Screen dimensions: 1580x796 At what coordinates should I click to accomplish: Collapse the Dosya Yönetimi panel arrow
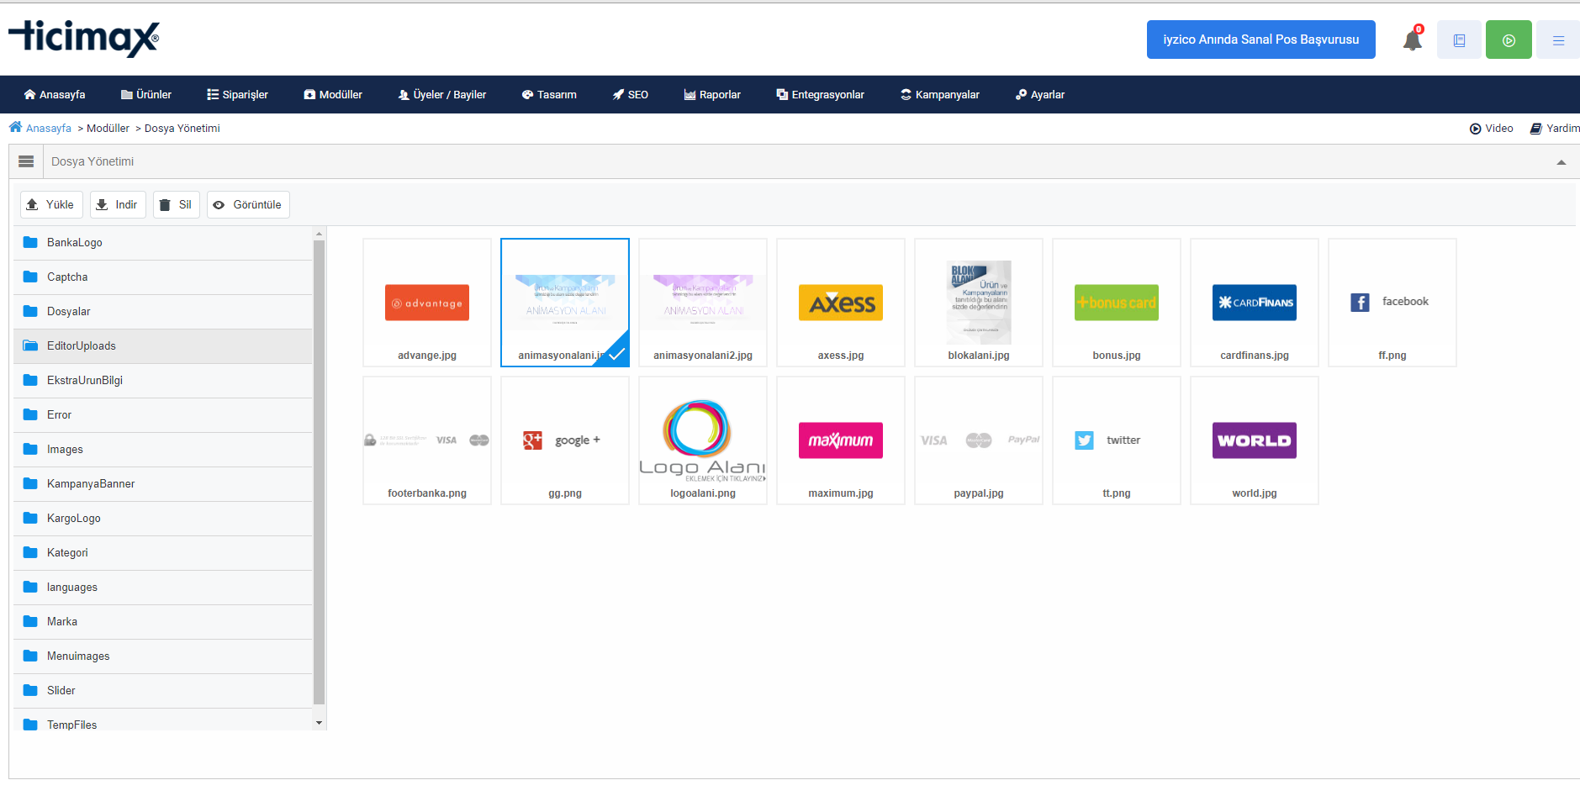[1562, 162]
